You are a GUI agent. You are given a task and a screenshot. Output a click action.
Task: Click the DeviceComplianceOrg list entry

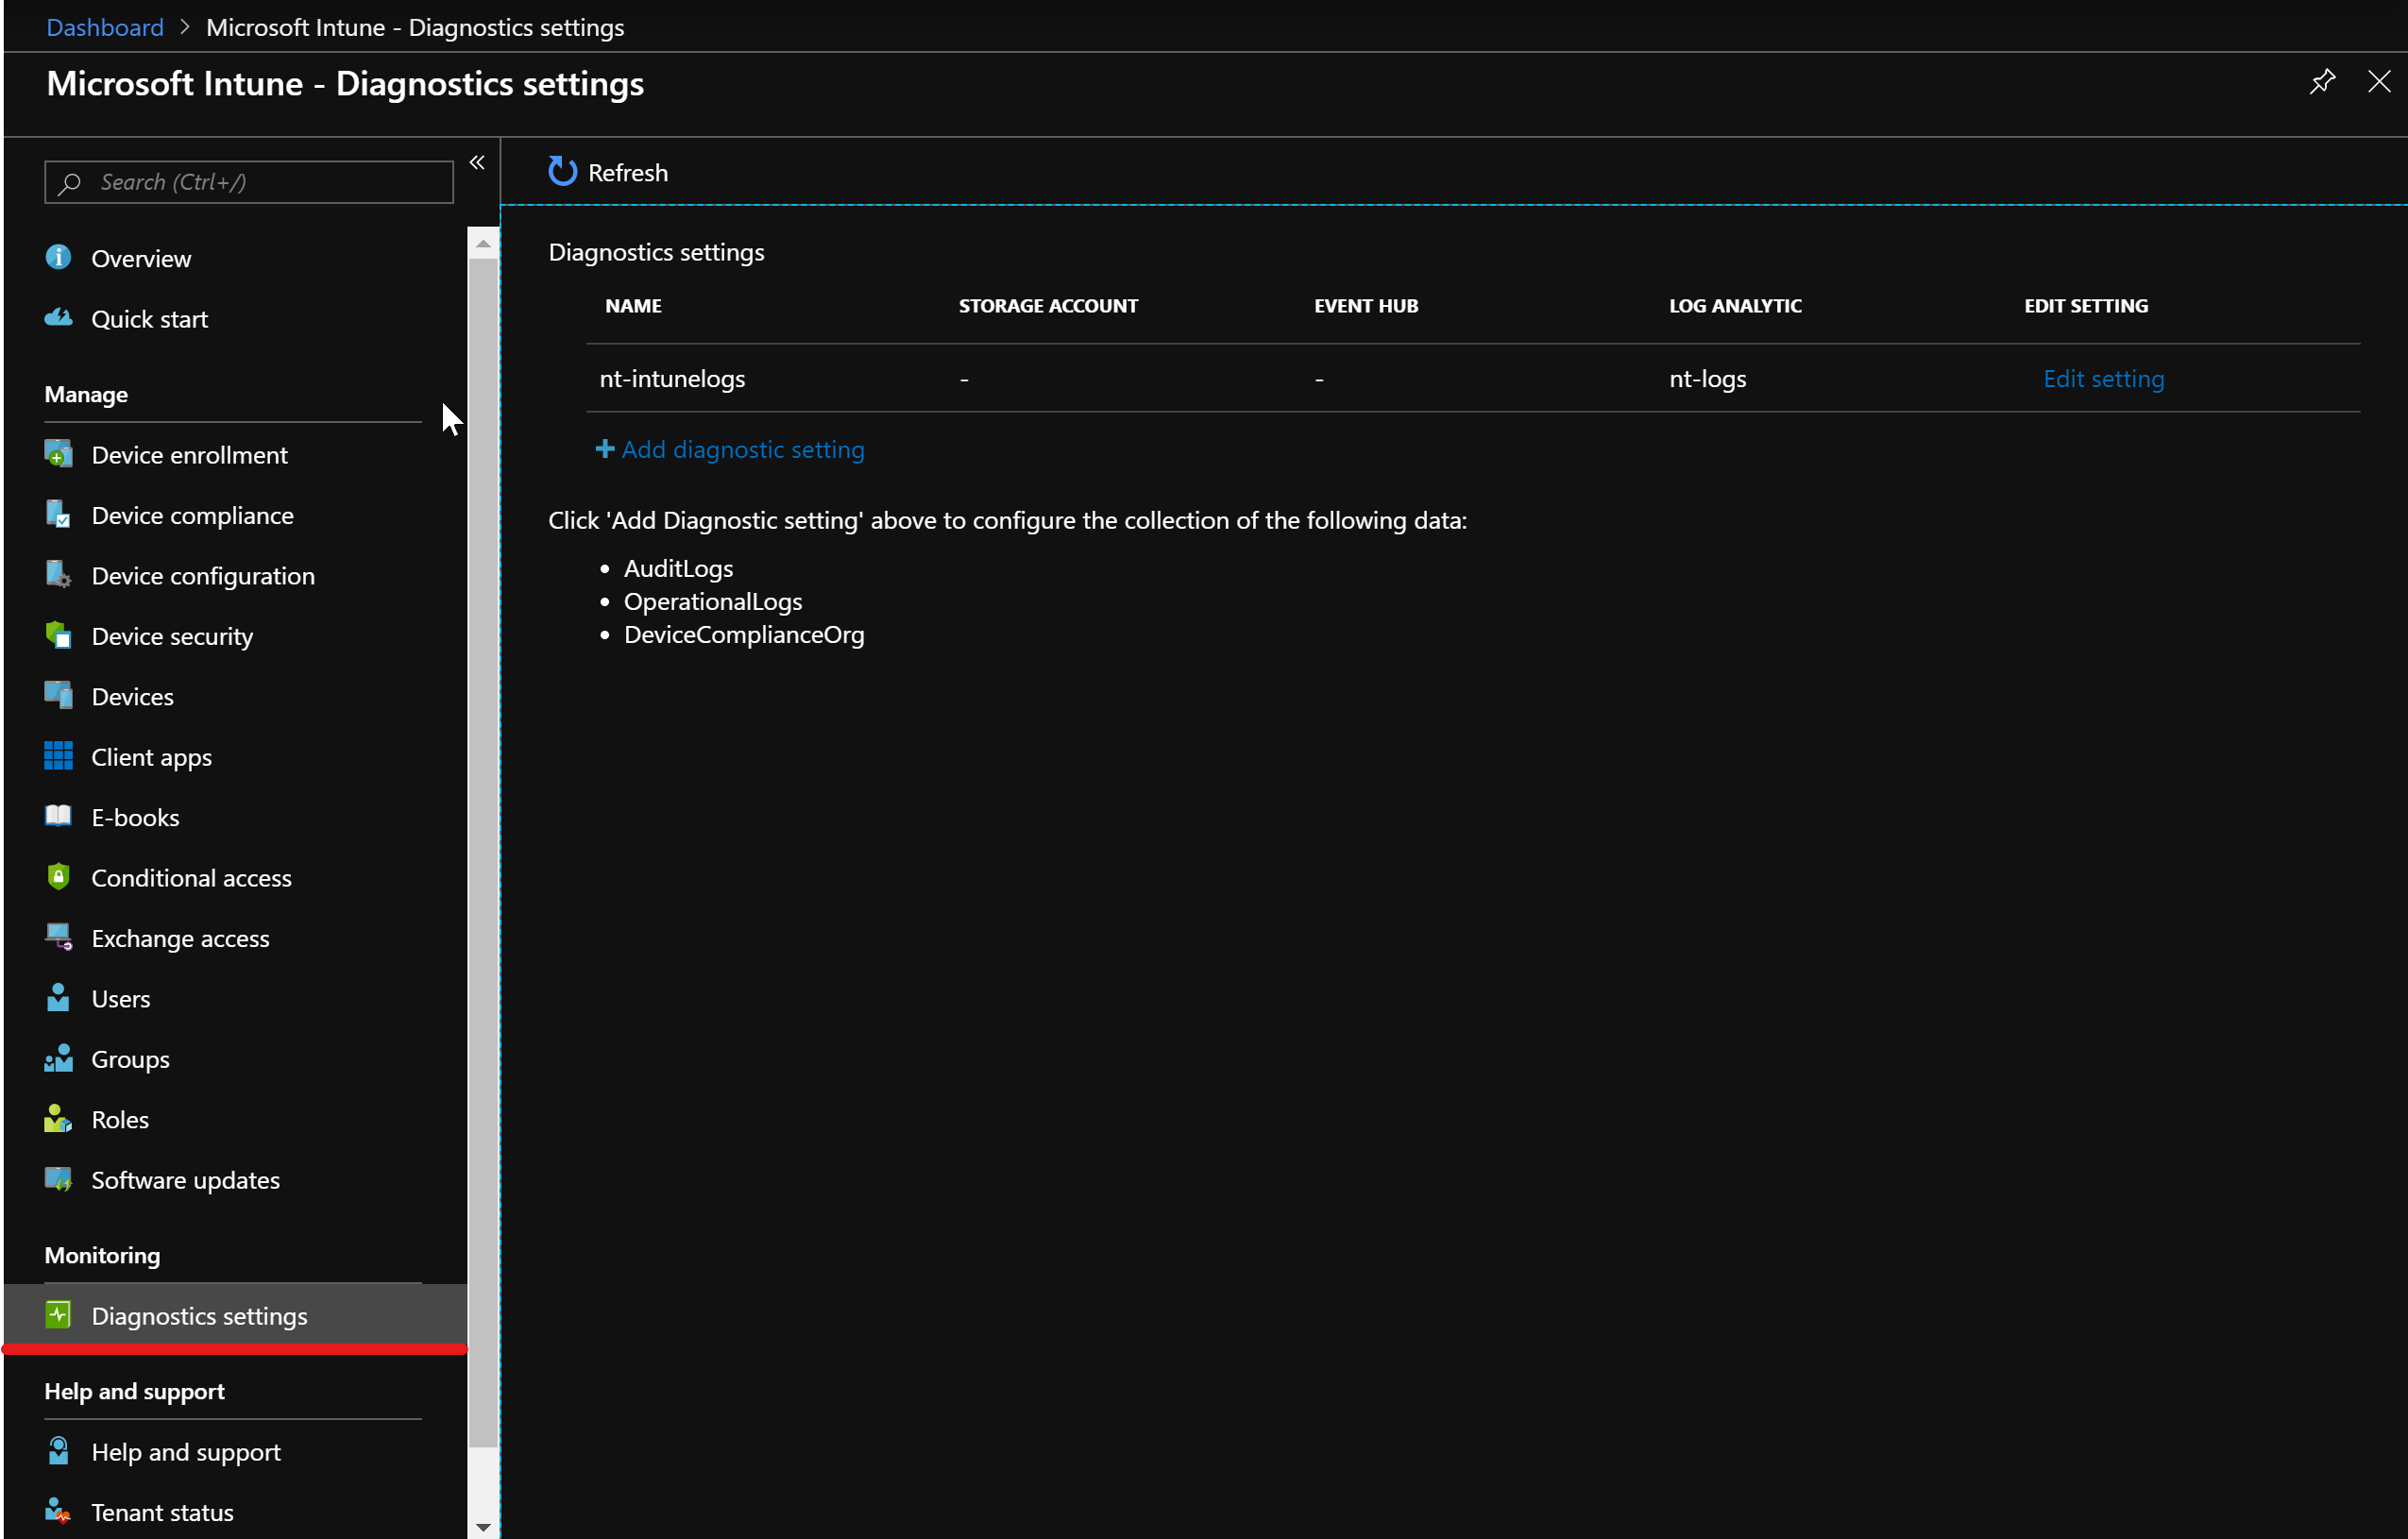click(x=744, y=634)
